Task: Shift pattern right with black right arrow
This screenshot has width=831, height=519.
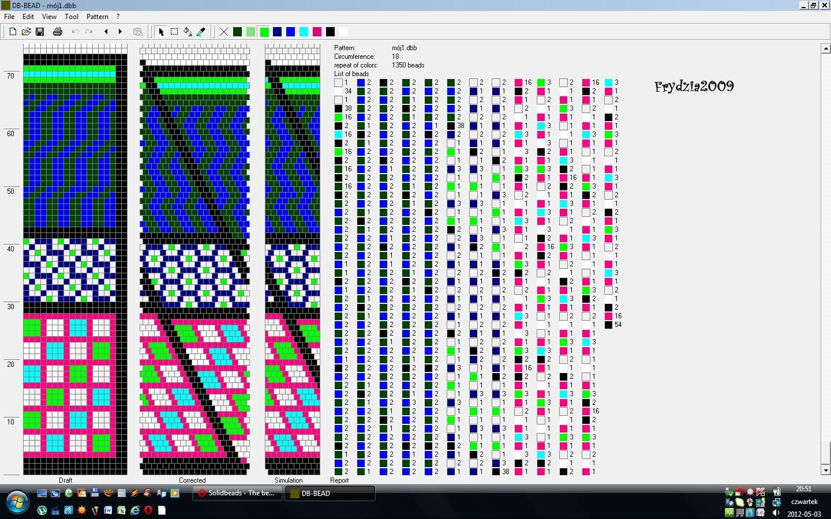Action: pos(120,32)
